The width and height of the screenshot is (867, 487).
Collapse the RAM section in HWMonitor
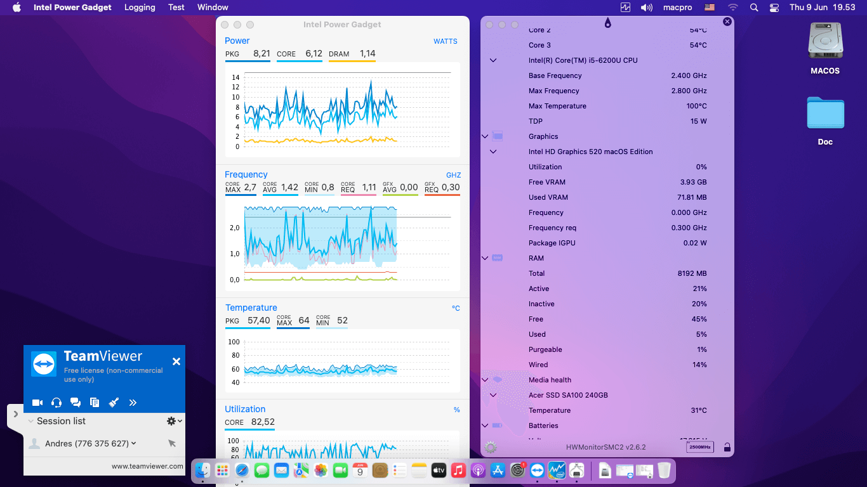tap(485, 258)
